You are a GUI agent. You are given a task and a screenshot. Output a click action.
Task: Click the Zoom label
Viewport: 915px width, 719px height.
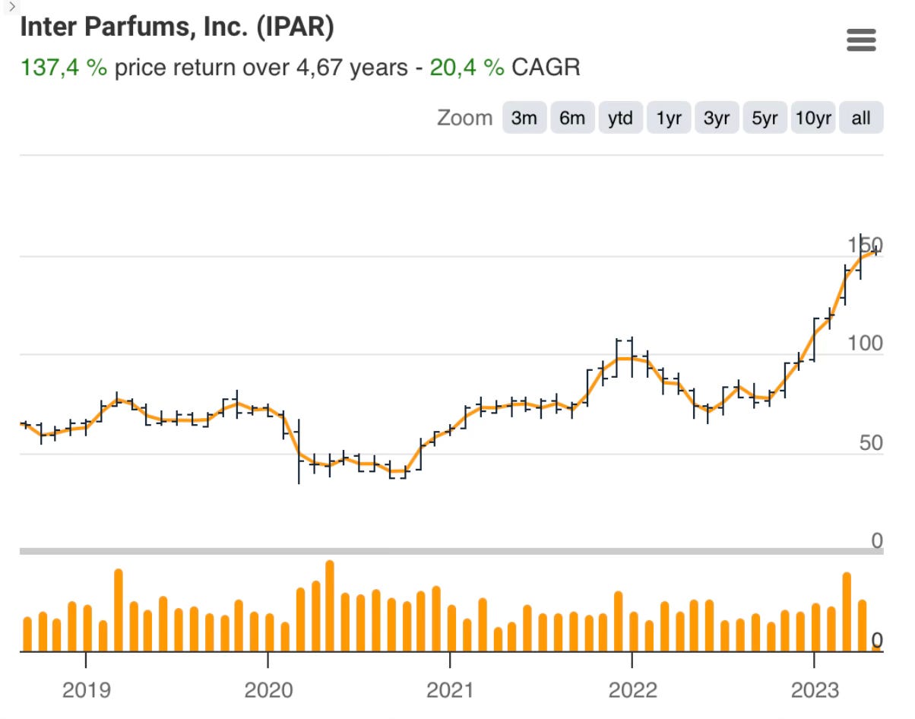coord(464,118)
